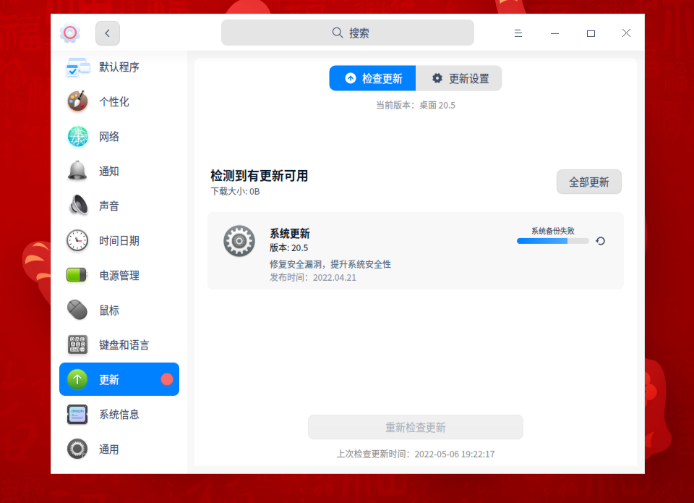The height and width of the screenshot is (503, 694).
Task: Open the hamburger menu
Action: (x=518, y=33)
